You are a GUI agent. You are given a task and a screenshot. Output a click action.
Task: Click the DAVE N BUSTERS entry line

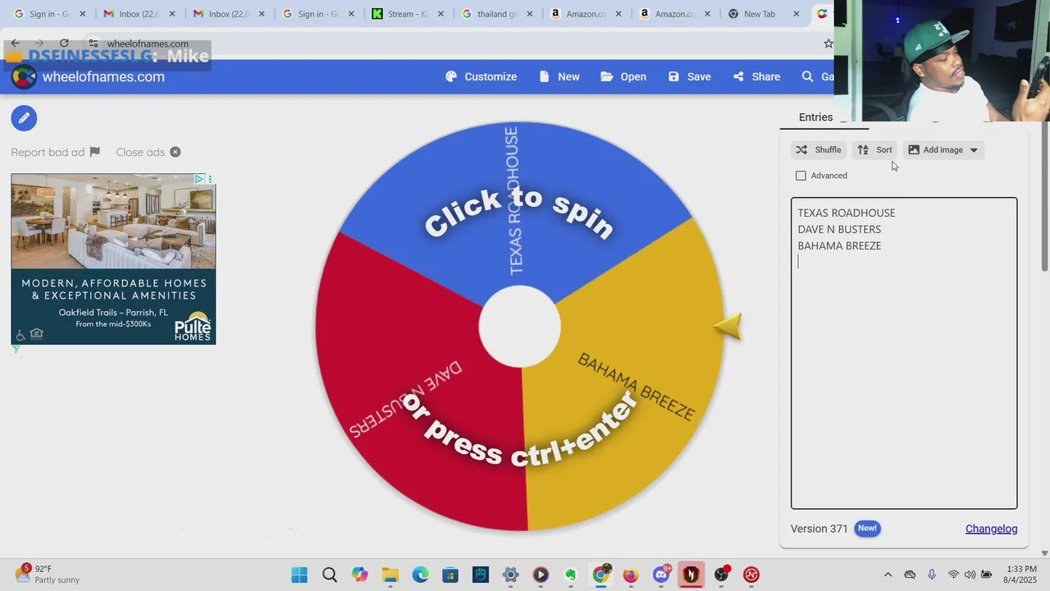839,229
